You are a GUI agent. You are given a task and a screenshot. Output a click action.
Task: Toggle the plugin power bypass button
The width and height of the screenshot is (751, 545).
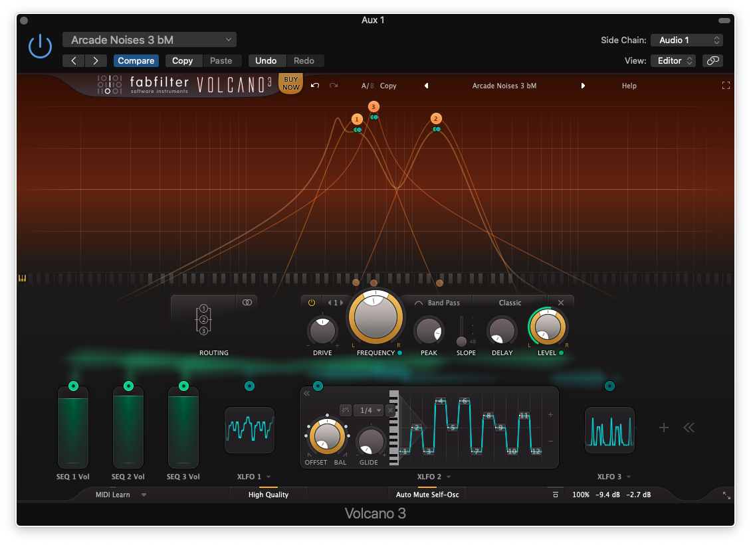point(40,46)
